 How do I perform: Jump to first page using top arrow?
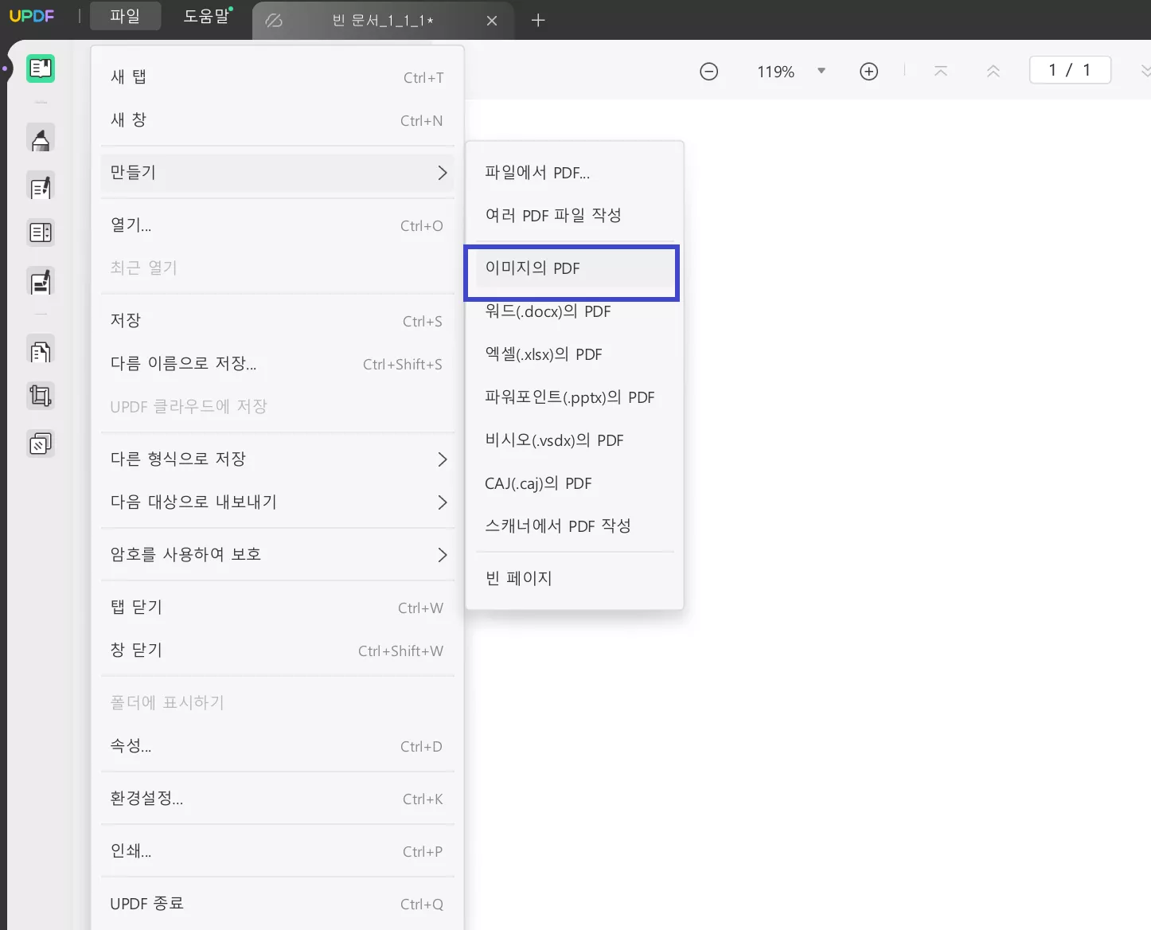point(940,71)
